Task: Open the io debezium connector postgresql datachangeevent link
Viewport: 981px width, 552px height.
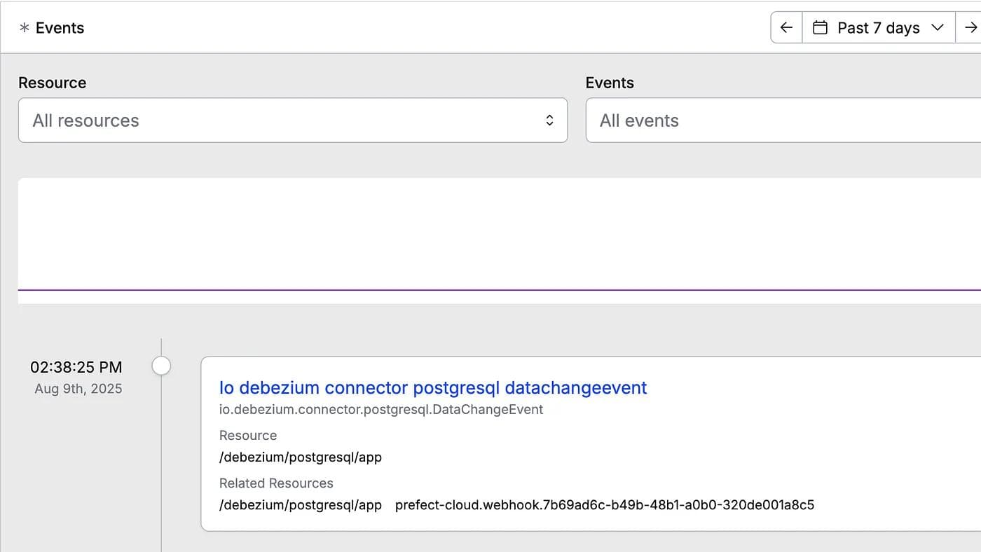Action: click(432, 387)
